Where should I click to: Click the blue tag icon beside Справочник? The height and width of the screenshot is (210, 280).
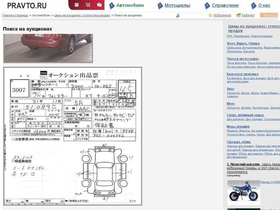[207, 6]
